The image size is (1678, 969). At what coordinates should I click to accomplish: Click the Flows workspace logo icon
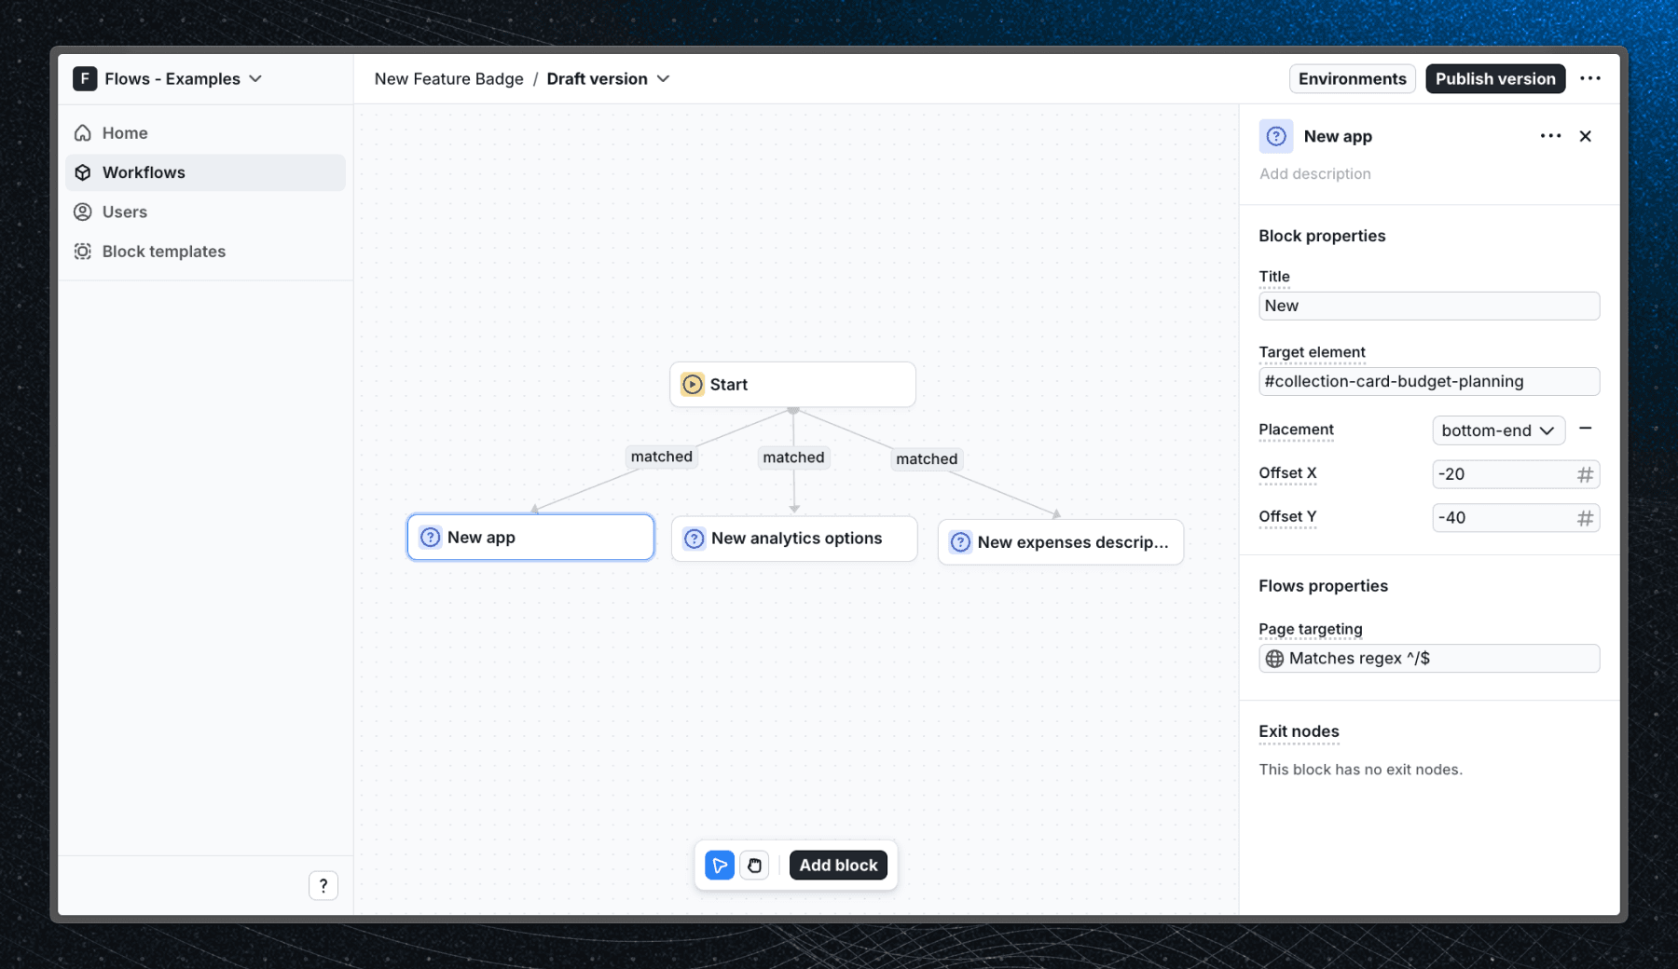85,78
